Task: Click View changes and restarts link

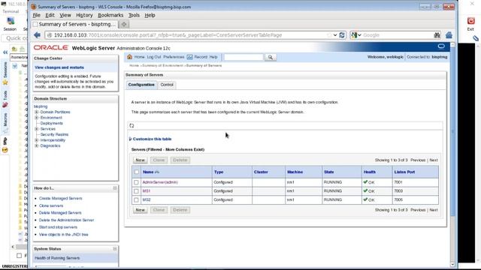Action: 59,67
